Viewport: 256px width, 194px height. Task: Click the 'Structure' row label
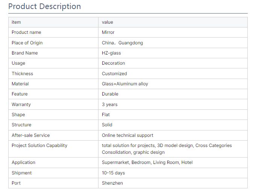[21, 125]
